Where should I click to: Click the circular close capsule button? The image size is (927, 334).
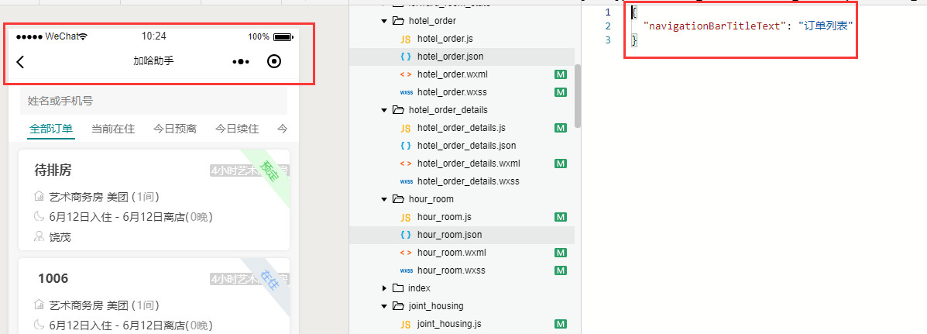click(x=273, y=62)
